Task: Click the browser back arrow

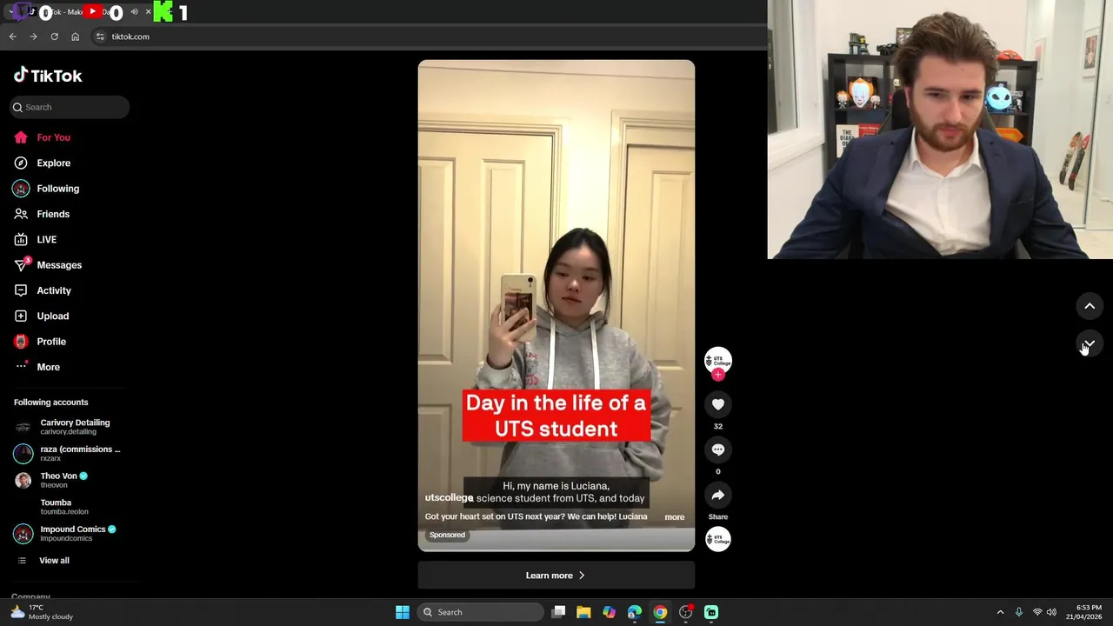Action: pos(12,37)
